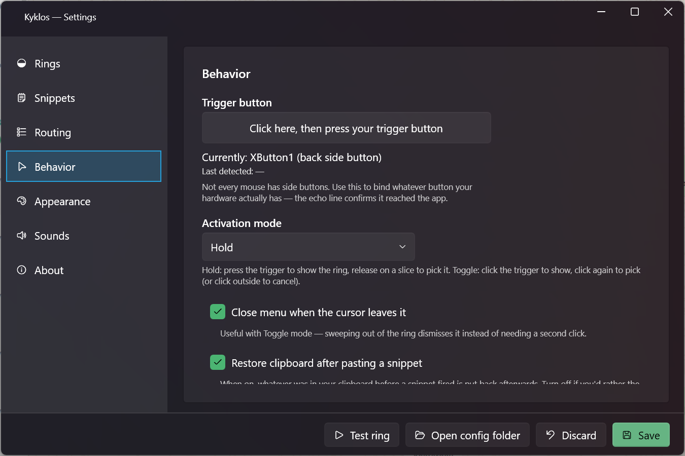Show the About page

click(x=84, y=270)
